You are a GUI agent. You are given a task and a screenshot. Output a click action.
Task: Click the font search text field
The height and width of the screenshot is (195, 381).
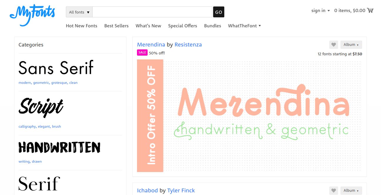point(152,12)
